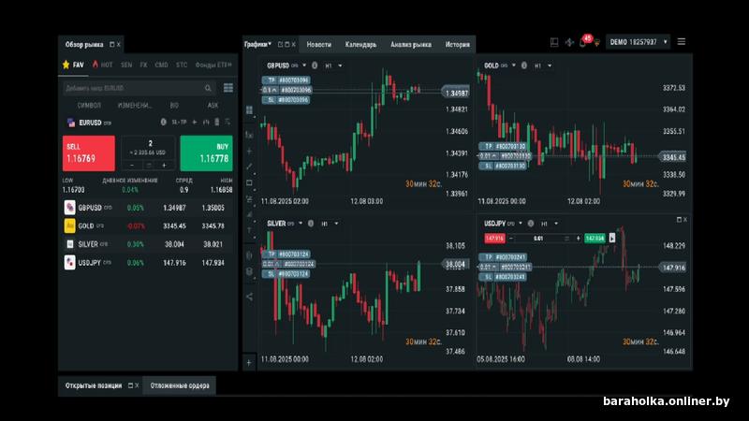Sort by ASK column header
Viewport: 749px width, 421px height.
point(213,106)
